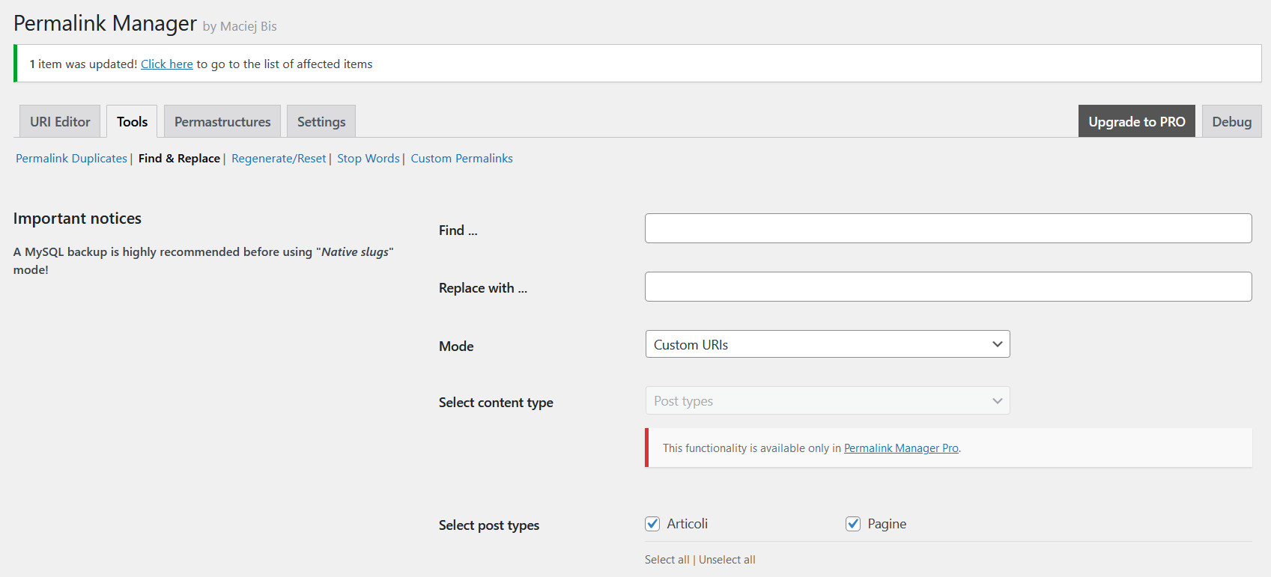Click the Upgrade to PRO button

point(1137,121)
